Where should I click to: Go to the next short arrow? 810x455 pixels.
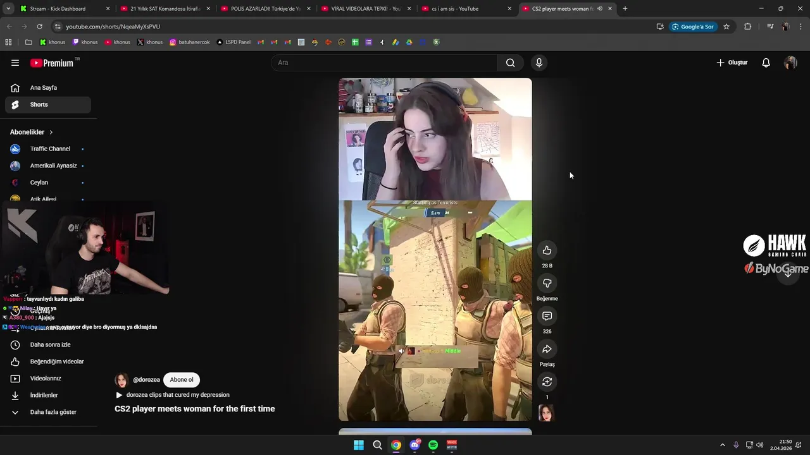788,272
